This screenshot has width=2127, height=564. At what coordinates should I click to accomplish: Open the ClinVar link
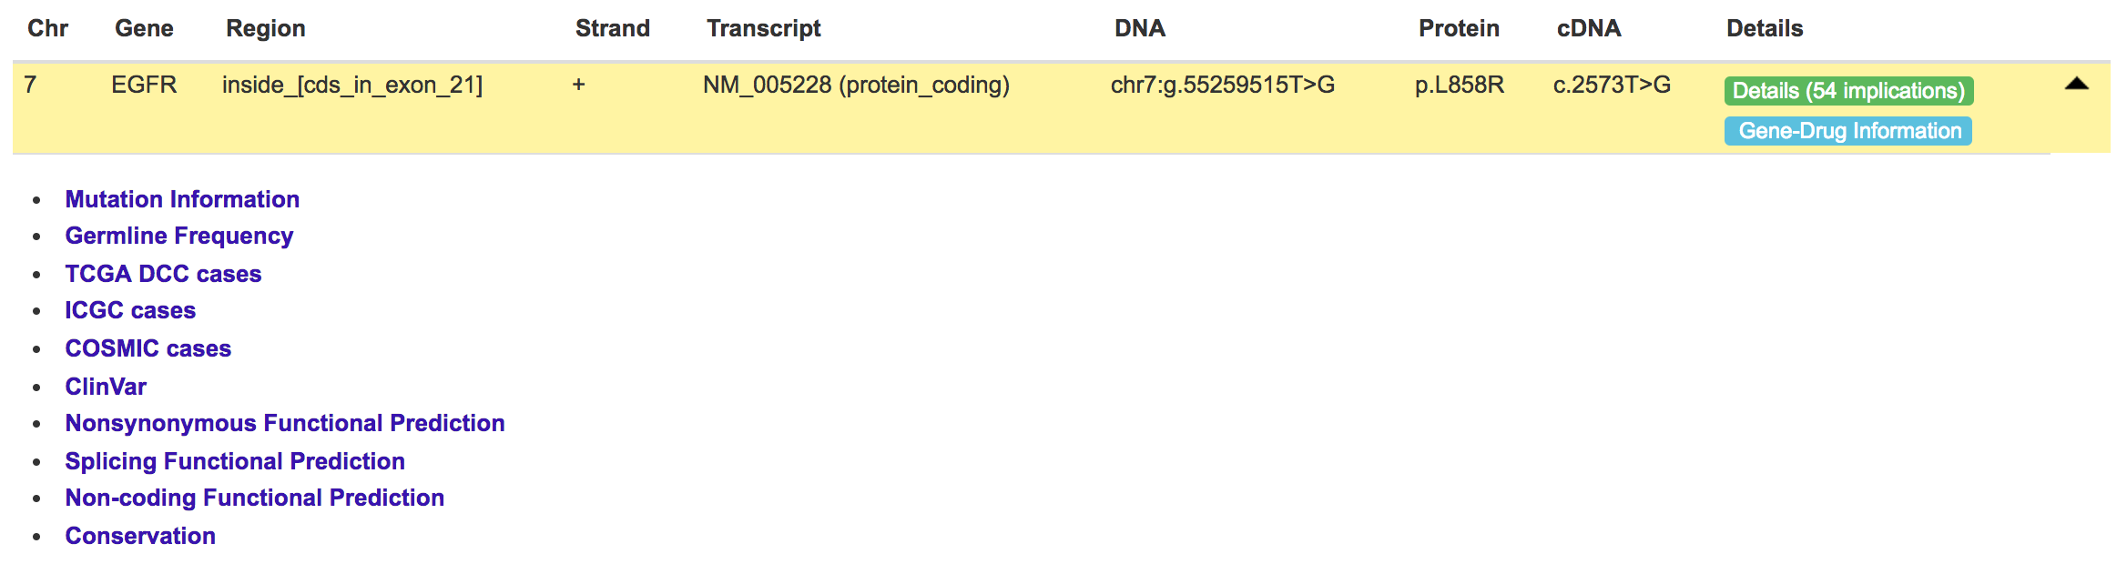tap(106, 387)
